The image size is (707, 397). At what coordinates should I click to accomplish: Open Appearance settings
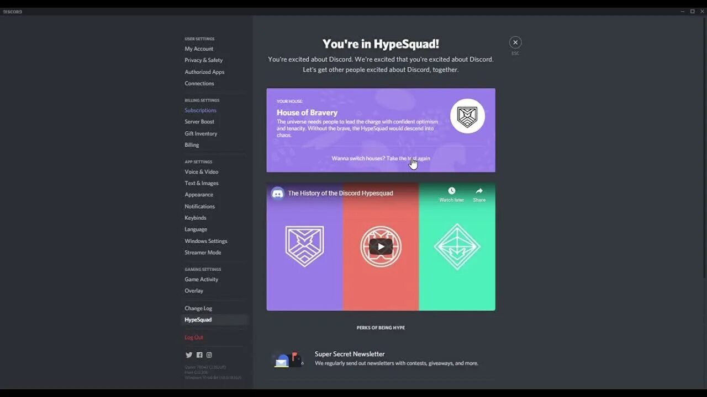tap(198, 195)
